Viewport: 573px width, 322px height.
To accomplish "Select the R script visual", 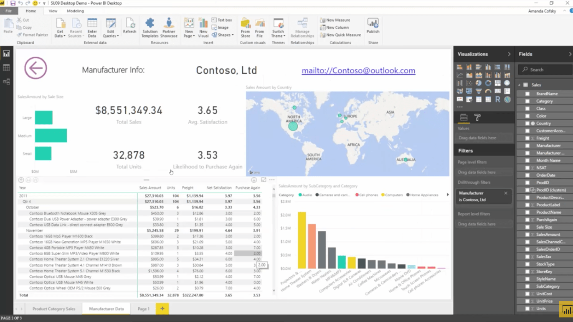I will pyautogui.click(x=497, y=99).
